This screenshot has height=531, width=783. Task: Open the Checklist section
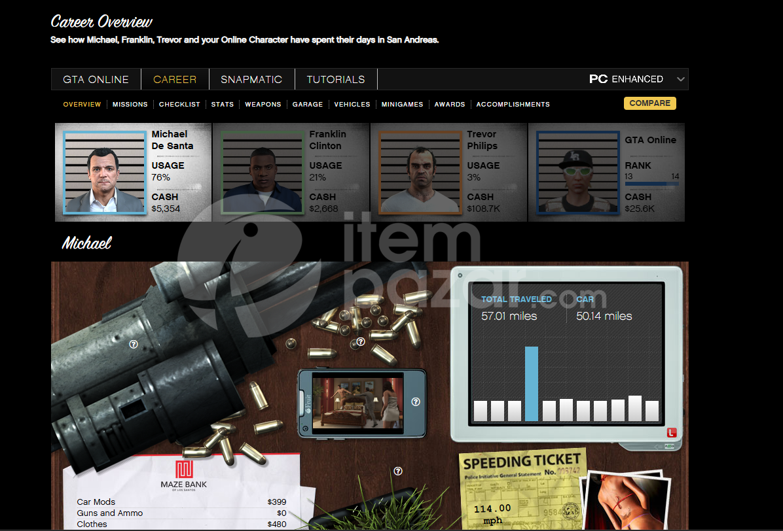179,104
